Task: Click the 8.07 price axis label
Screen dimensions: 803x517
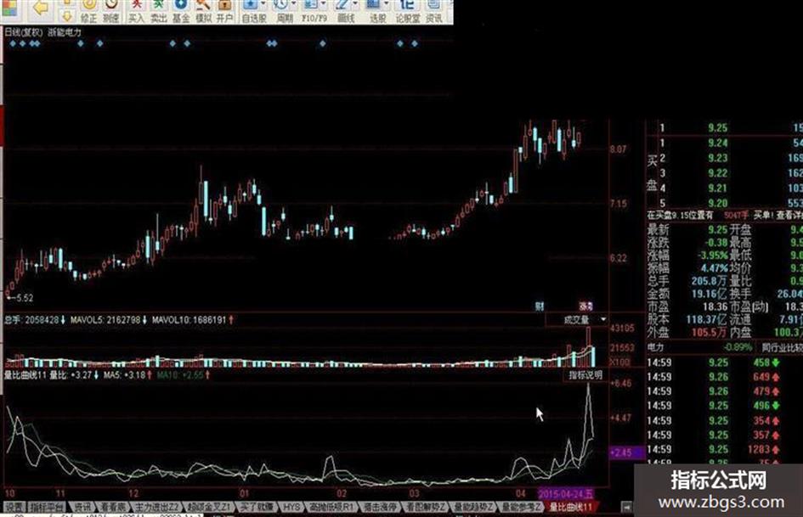Action: pyautogui.click(x=618, y=149)
